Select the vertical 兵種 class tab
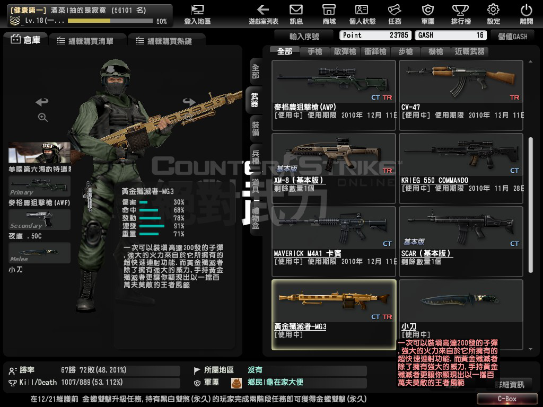The image size is (543, 407). tap(256, 157)
